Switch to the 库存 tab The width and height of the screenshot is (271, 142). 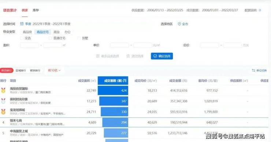click(x=36, y=10)
